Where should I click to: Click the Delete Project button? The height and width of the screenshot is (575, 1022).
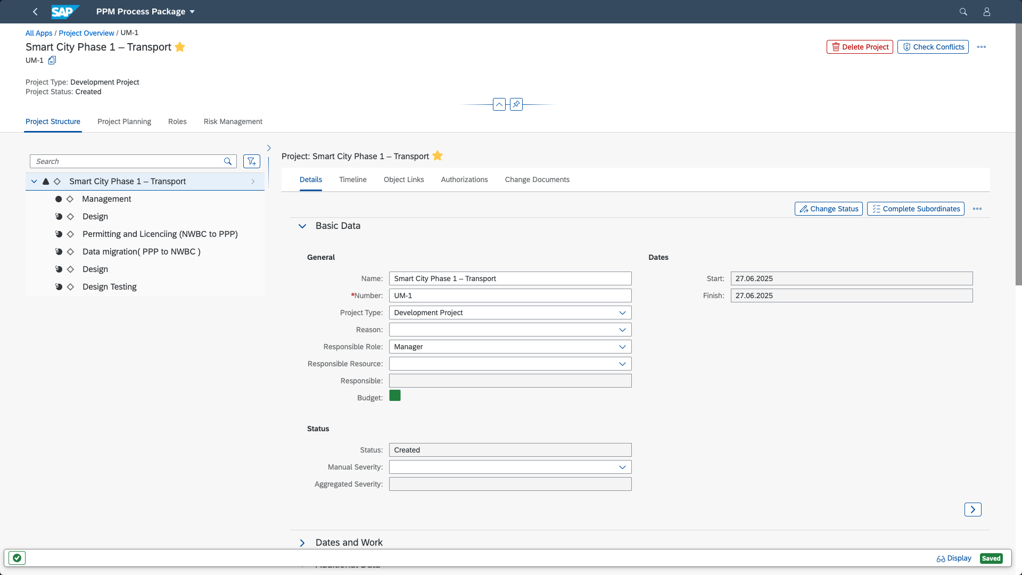859,47
